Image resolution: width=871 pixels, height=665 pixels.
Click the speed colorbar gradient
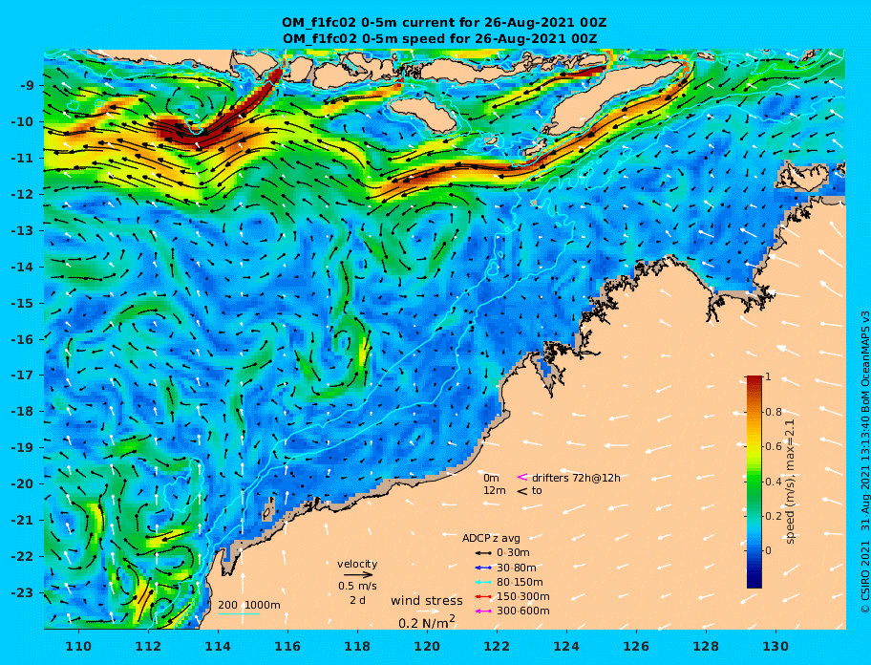click(754, 482)
